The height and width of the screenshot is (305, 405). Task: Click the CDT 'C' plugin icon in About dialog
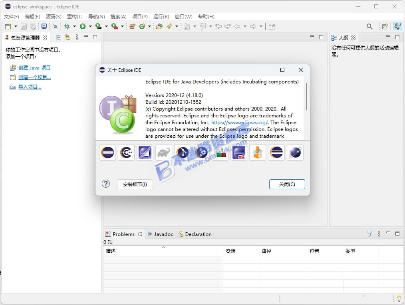[126, 152]
